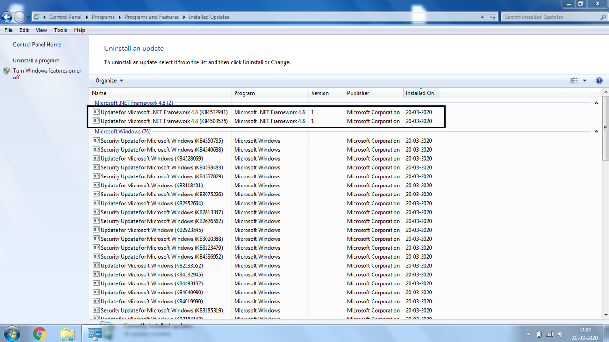This screenshot has width=609, height=342.
Task: Open the File menu
Action: [8, 30]
